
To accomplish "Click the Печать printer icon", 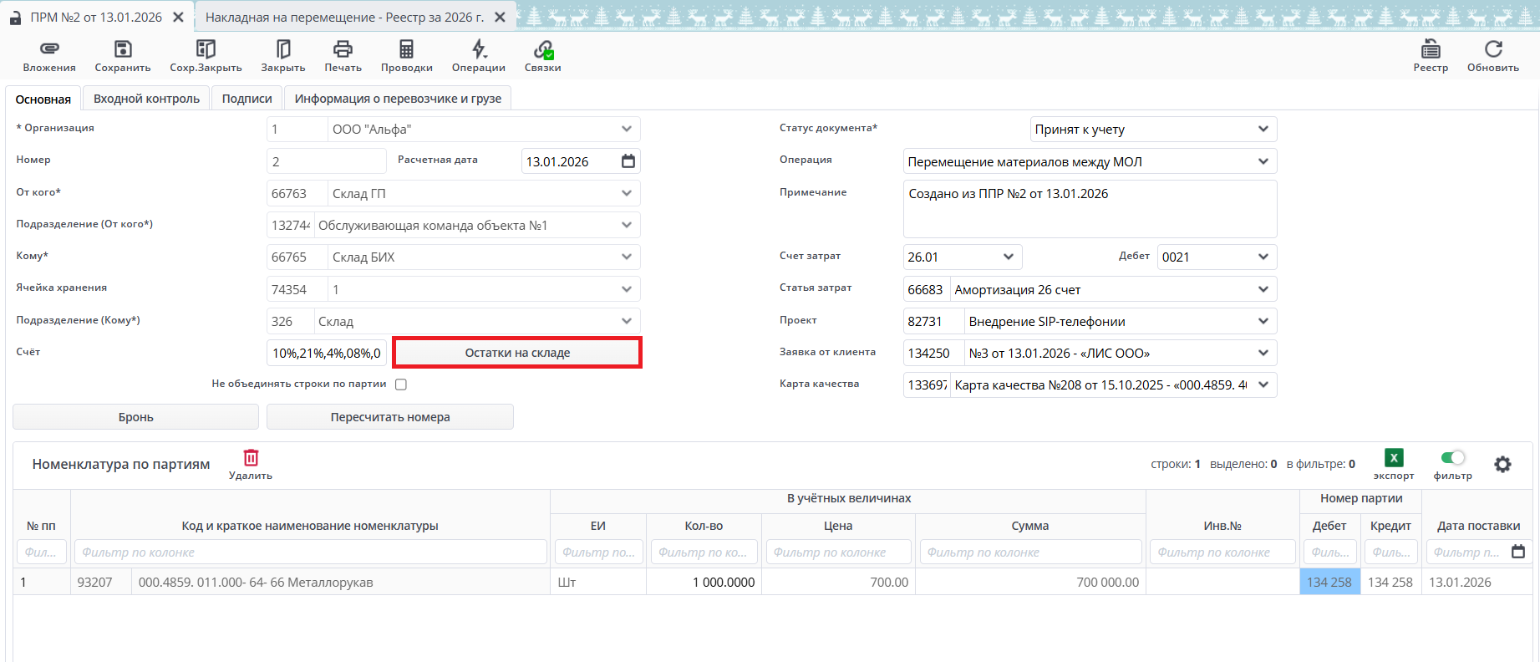I will (x=343, y=49).
